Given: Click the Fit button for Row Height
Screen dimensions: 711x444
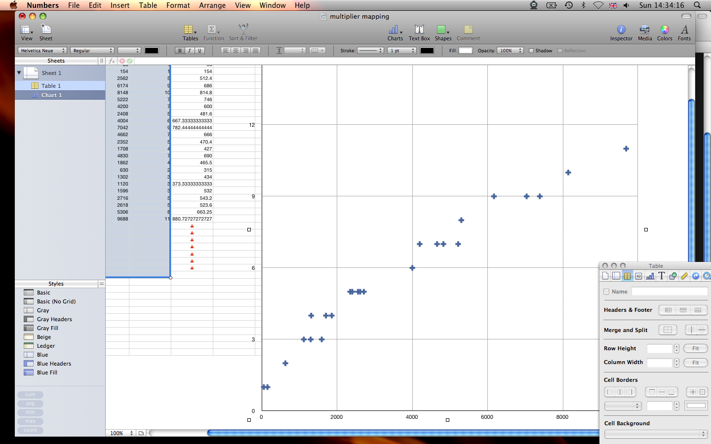Looking at the screenshot, I should click(x=695, y=348).
